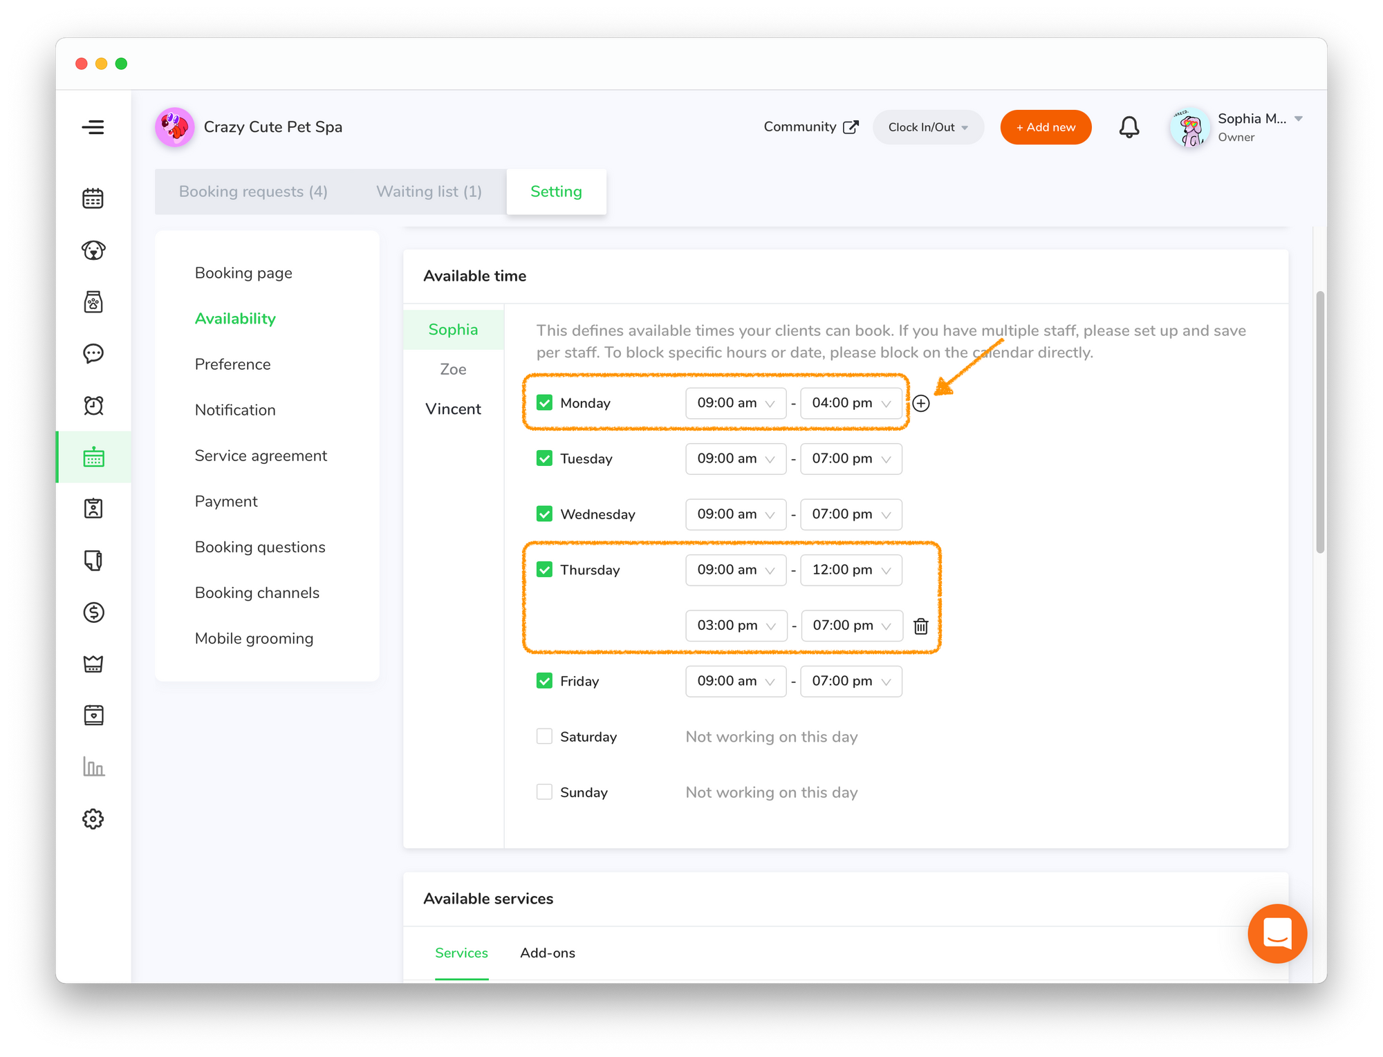
Task: Open the gear settings sidebar icon
Action: pos(93,819)
